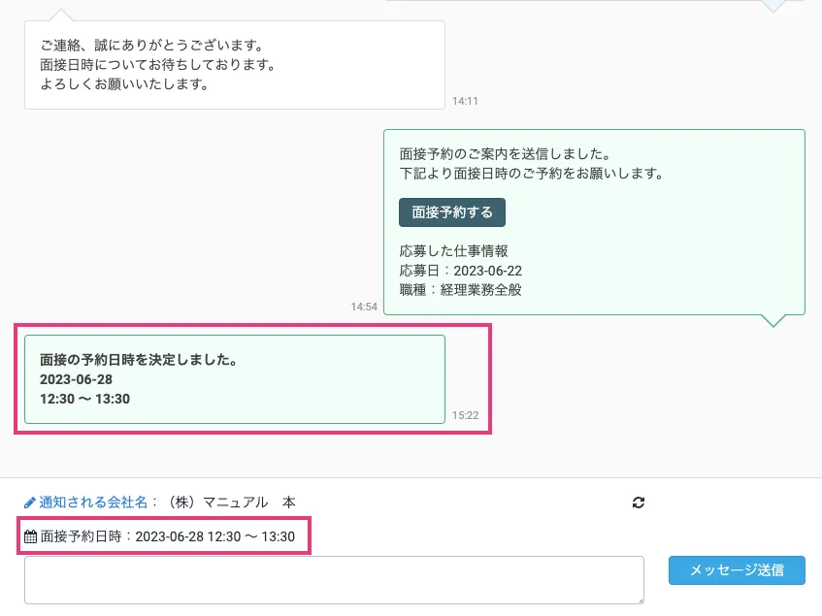Click the 14:54 timestamp

click(x=364, y=307)
